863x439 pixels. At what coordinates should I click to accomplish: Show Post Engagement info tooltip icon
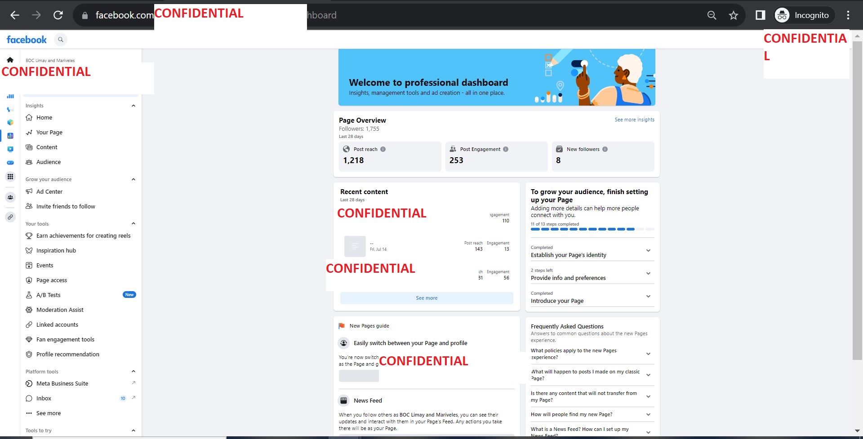tap(506, 149)
